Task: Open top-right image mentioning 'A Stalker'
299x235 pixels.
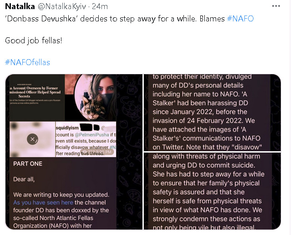Action: point(212,112)
